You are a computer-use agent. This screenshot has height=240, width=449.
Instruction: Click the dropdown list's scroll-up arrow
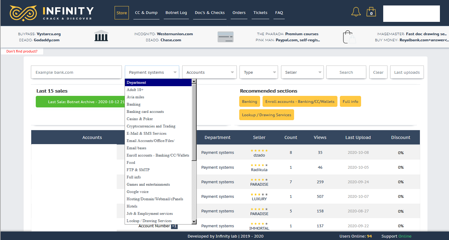click(x=194, y=81)
